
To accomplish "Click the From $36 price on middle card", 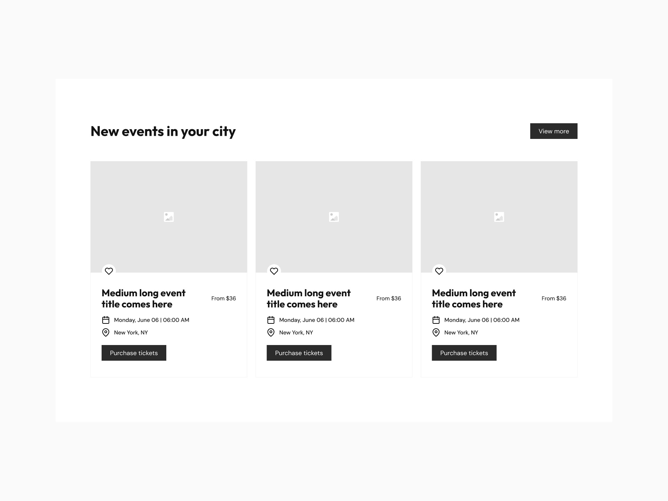I will click(x=389, y=298).
